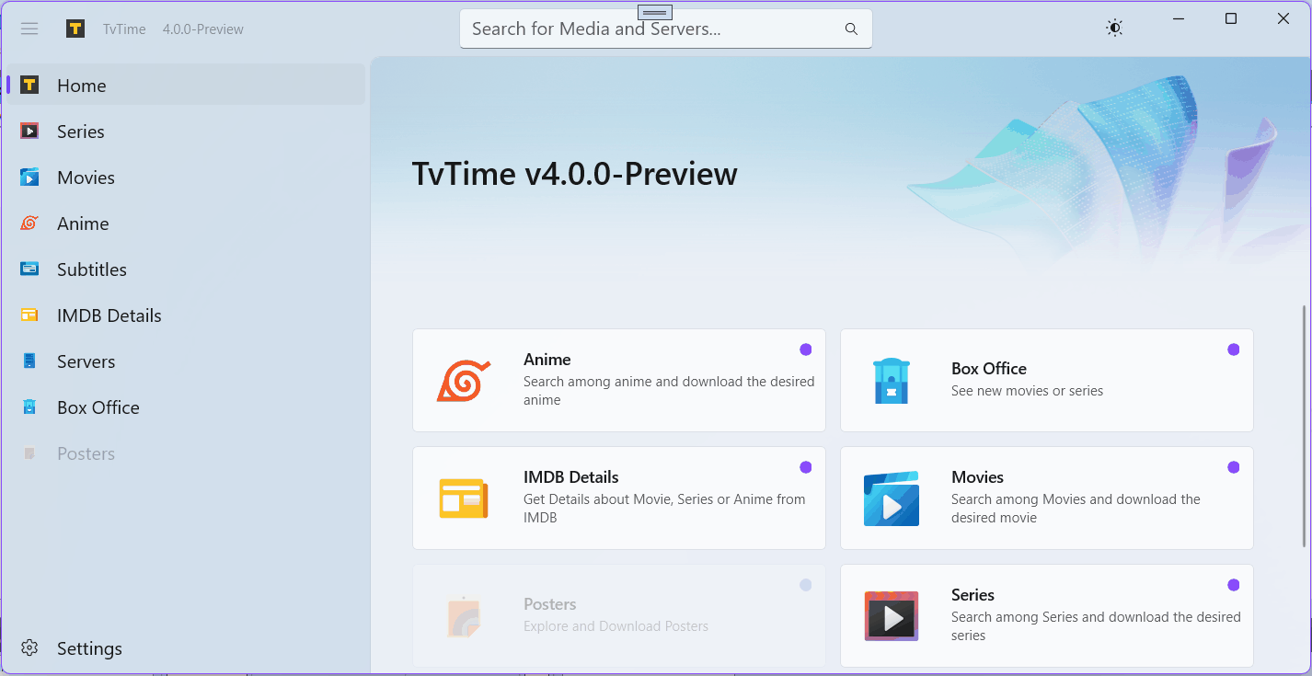Click purple dot on Series card
Screen dimensions: 1312x676
tap(1234, 585)
